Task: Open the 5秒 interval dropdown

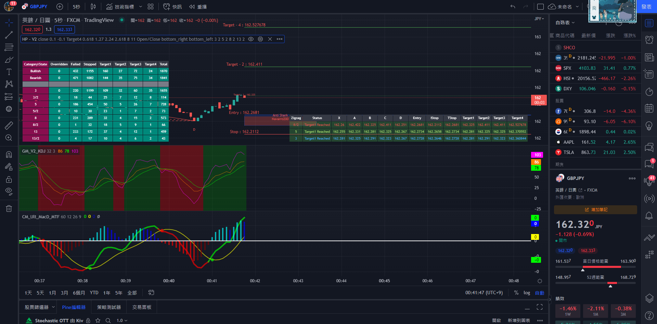Action: [76, 7]
